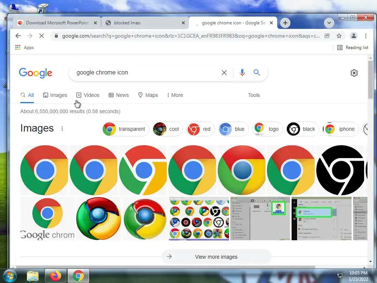
Task: Click View more images
Action: click(x=216, y=257)
